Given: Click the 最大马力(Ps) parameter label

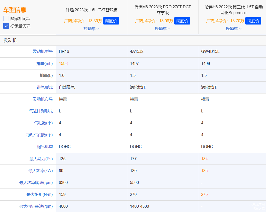Looking at the screenshot, I should [x=41, y=159].
